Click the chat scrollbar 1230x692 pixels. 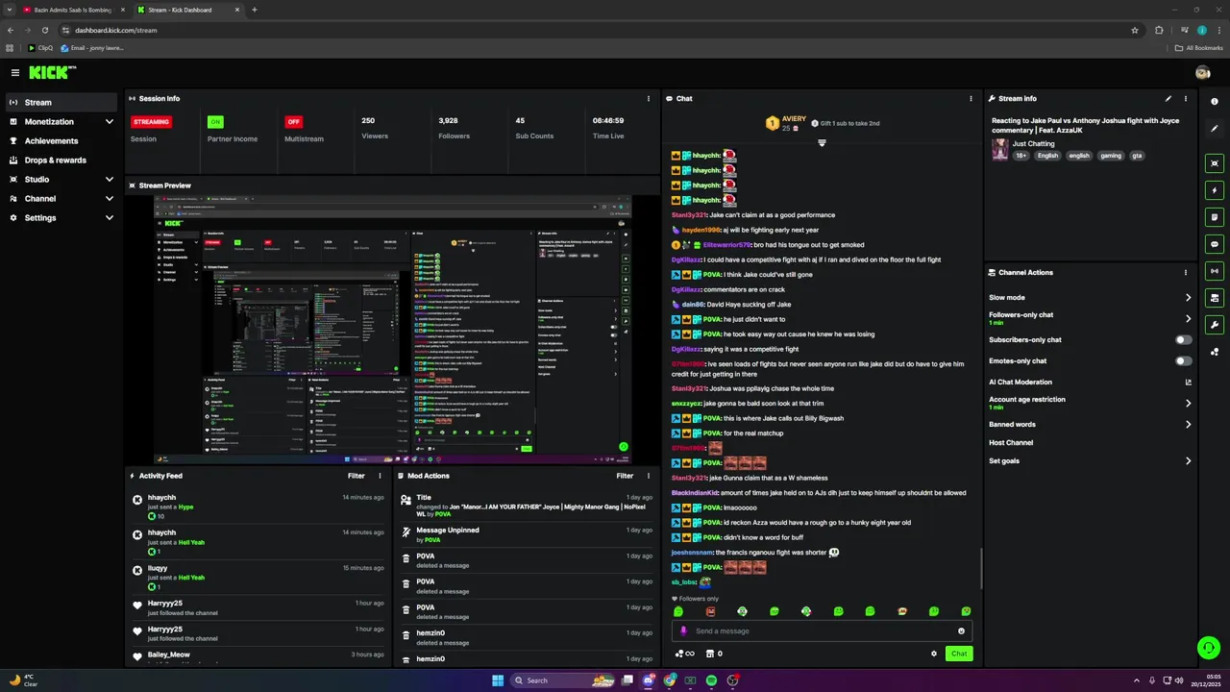coord(981,569)
